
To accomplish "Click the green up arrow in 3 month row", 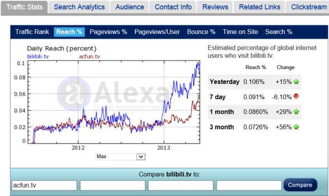I will (296, 127).
